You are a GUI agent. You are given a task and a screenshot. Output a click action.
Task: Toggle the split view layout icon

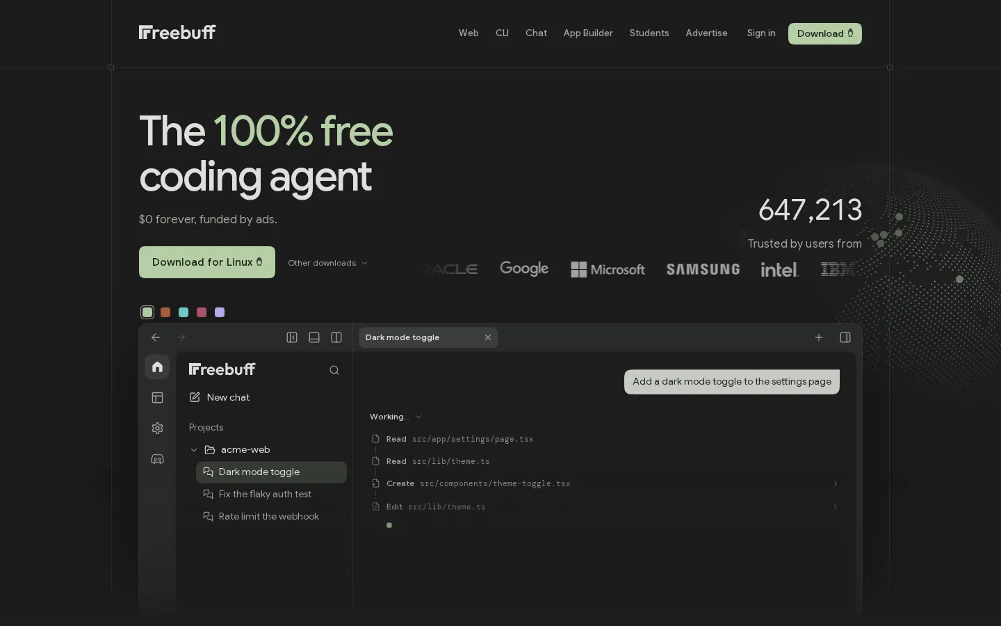pos(336,337)
